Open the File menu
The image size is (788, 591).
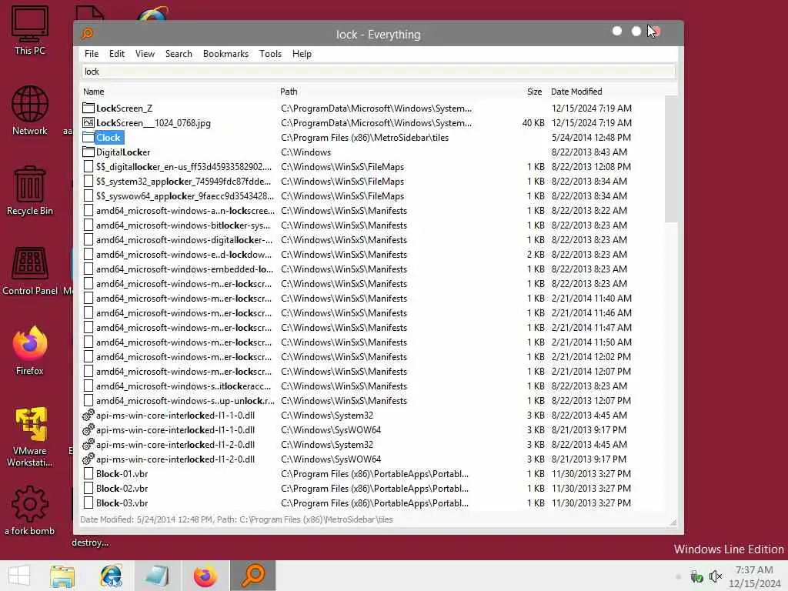click(92, 54)
